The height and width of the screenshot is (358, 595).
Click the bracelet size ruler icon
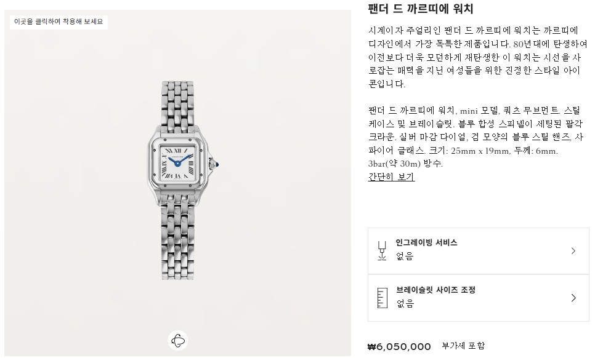coord(382,298)
